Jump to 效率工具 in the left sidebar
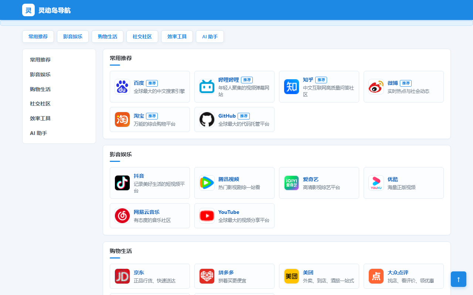Image resolution: width=473 pixels, height=295 pixels. pos(59,118)
